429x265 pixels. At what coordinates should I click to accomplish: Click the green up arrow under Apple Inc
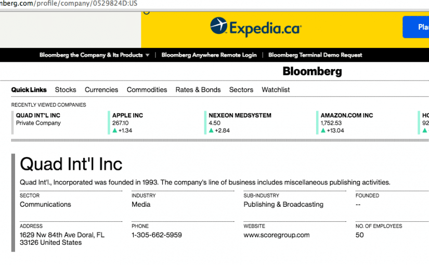point(114,130)
